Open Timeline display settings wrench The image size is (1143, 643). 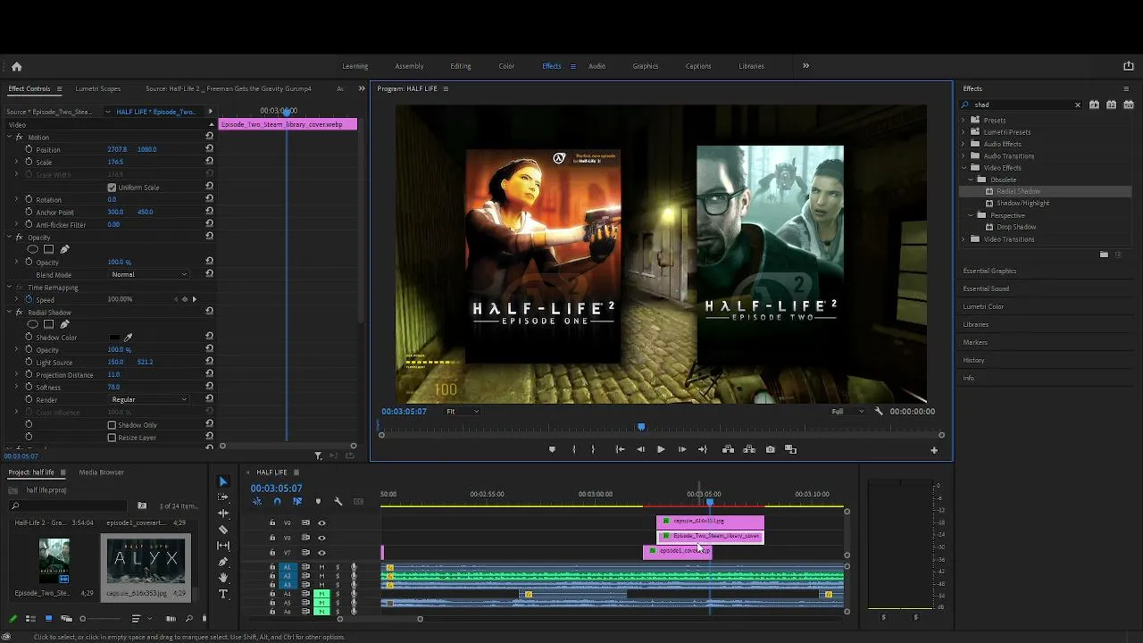(x=338, y=501)
